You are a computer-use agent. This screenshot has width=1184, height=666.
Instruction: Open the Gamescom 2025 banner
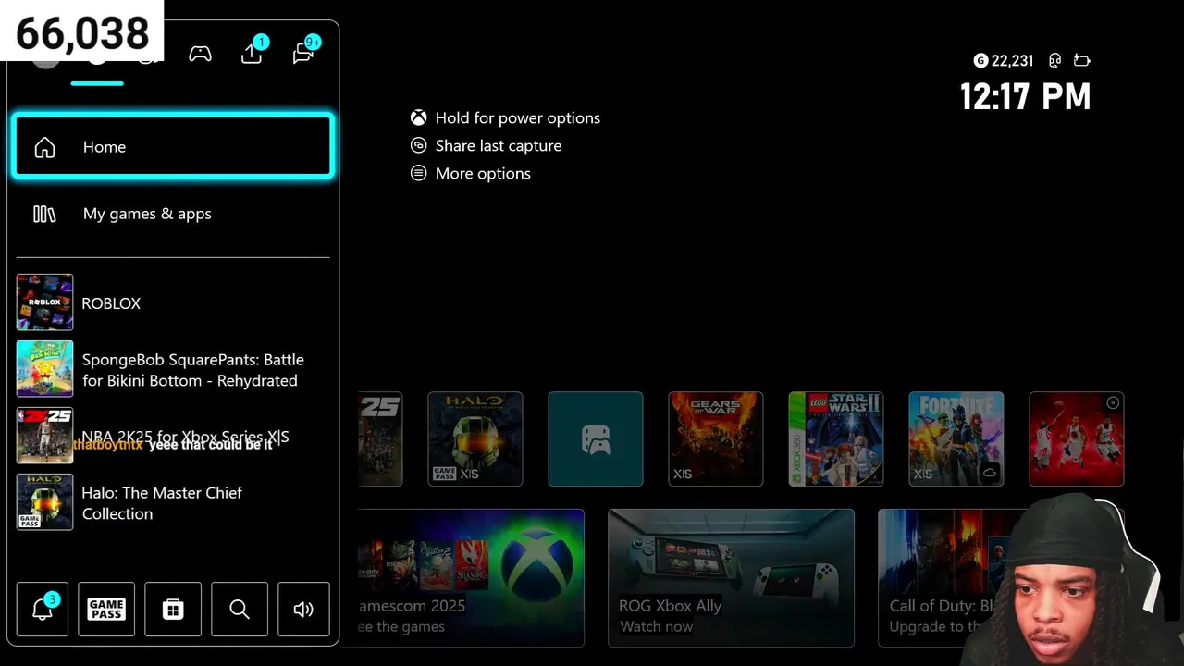pos(471,578)
